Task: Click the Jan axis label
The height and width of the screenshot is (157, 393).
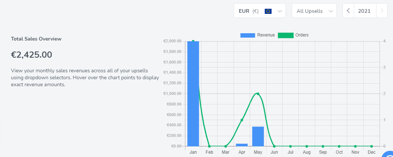Action: click(193, 152)
